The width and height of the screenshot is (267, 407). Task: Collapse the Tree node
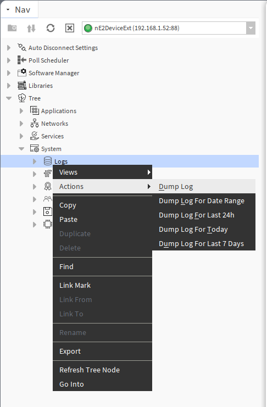[x=9, y=98]
